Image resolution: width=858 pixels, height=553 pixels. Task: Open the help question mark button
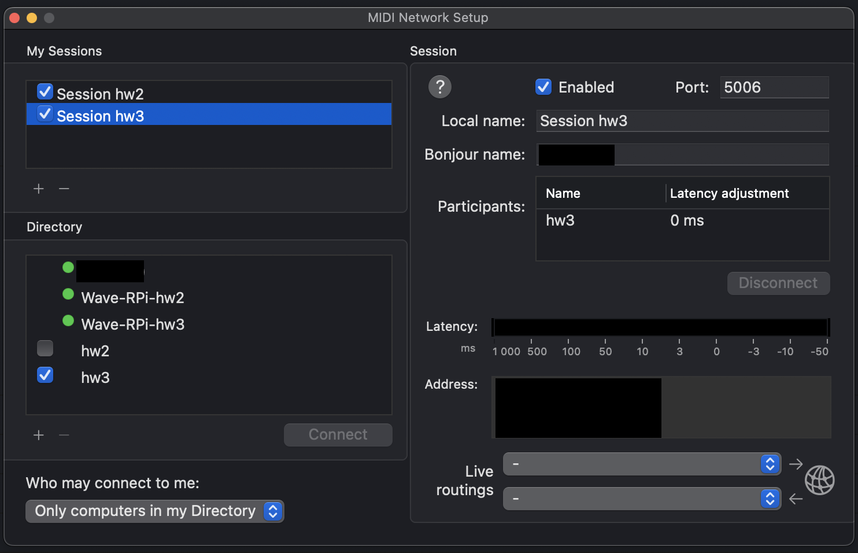[x=440, y=87]
